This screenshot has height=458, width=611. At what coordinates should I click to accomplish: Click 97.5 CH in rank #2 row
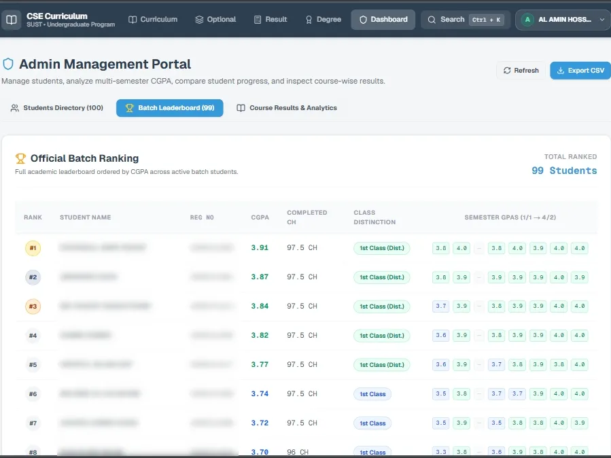click(302, 277)
